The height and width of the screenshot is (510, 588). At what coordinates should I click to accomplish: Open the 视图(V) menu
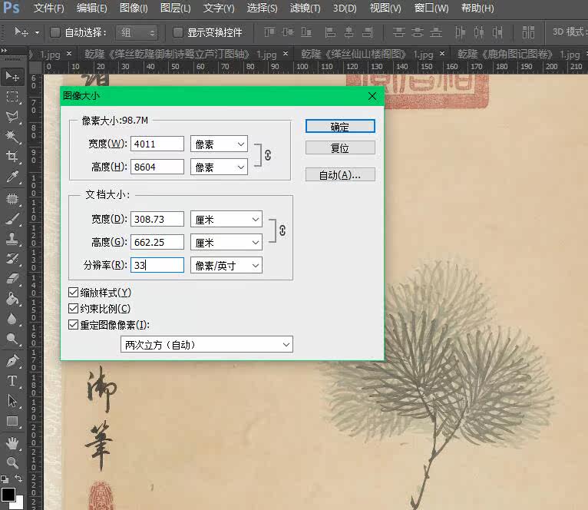[x=385, y=8]
